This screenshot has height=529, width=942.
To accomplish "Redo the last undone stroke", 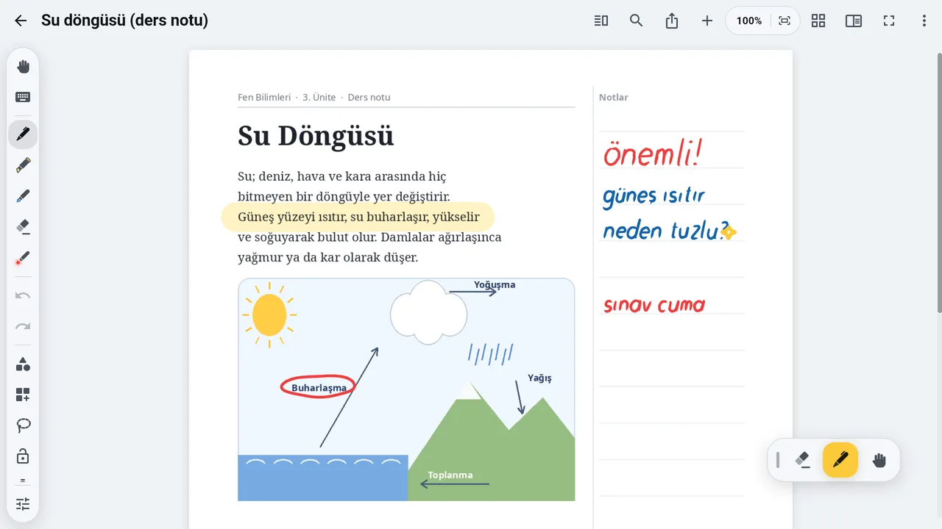I will [x=23, y=326].
